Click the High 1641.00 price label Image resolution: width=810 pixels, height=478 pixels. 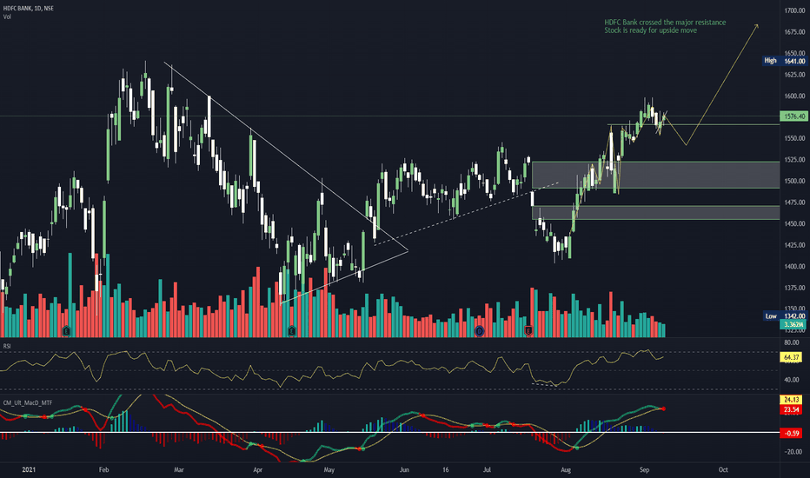pos(785,61)
